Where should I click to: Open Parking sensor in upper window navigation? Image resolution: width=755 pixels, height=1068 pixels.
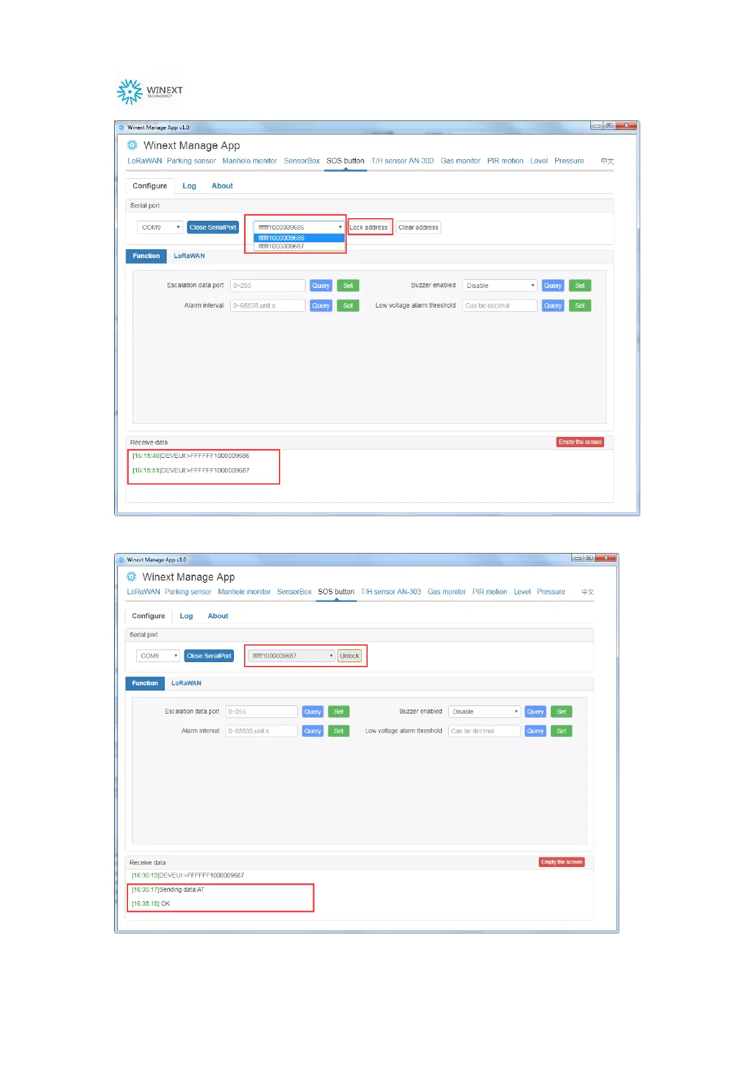tap(191, 161)
